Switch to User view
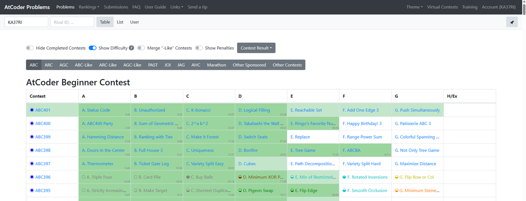This screenshot has width=526, height=201. 135,22
